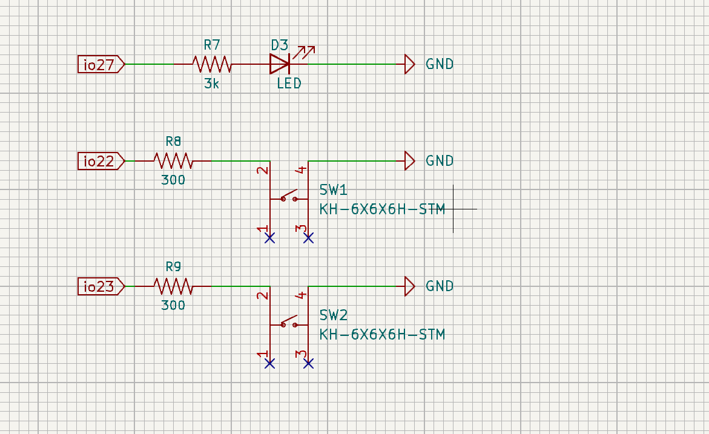Click the no-connect marker on SW1 pin 3
The height and width of the screenshot is (434, 709).
[x=308, y=238]
